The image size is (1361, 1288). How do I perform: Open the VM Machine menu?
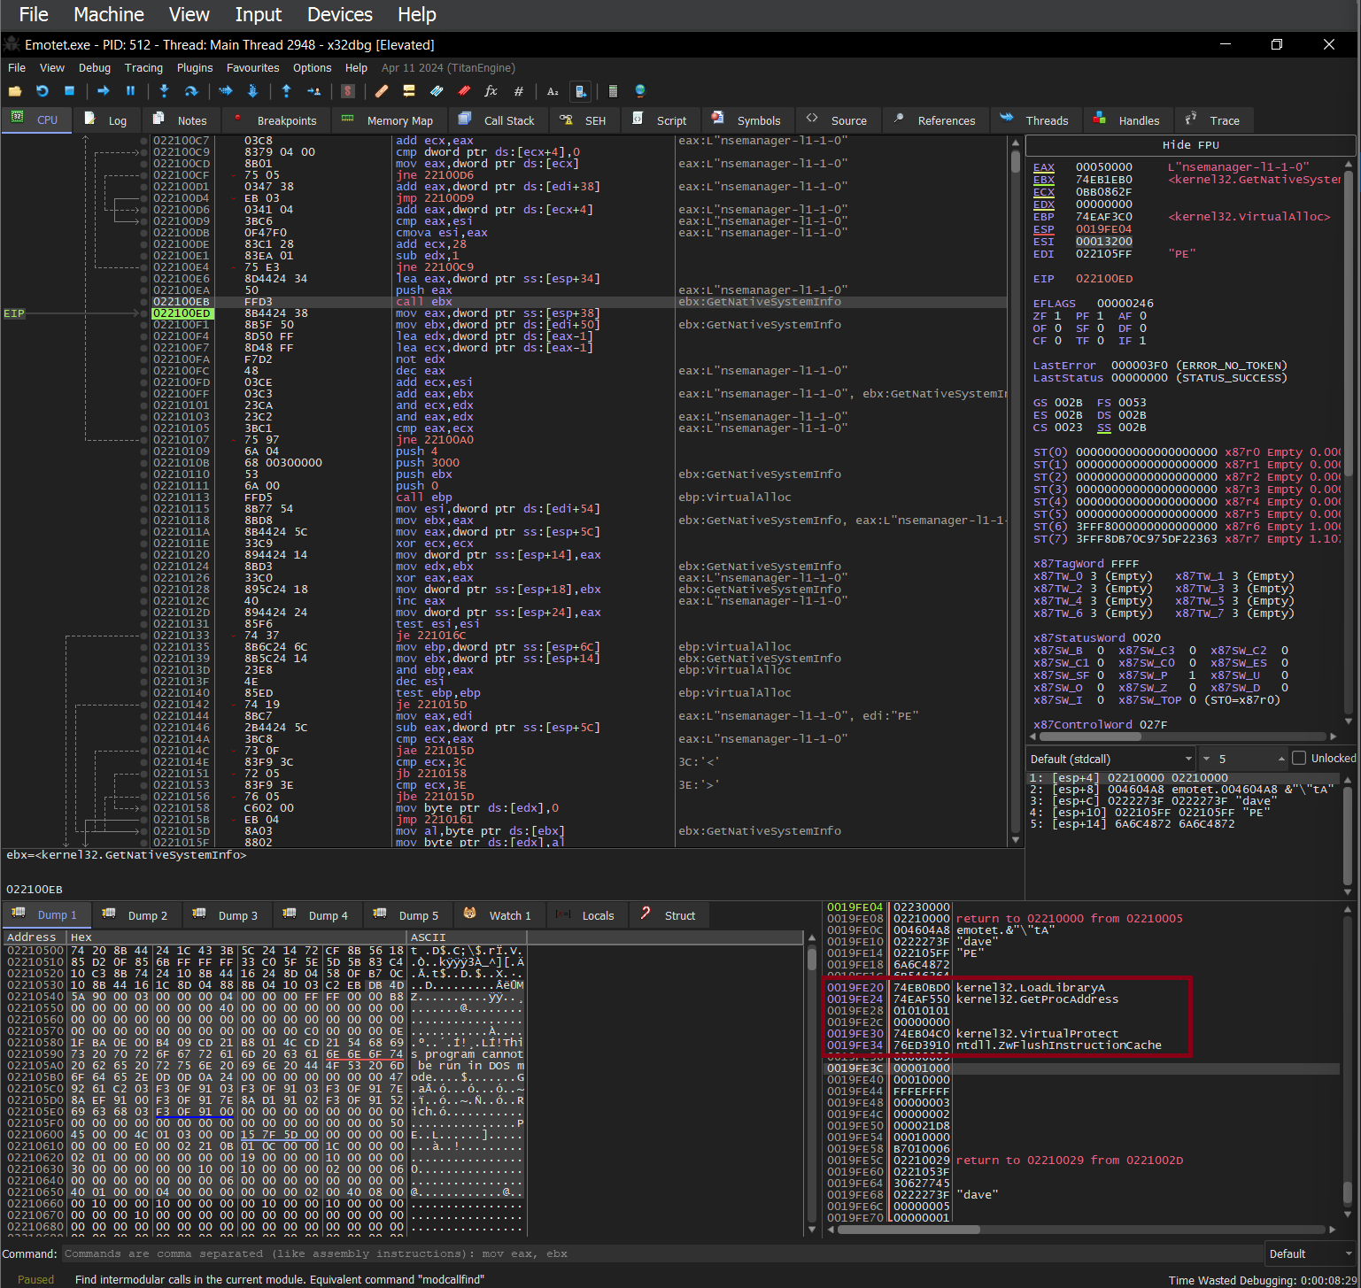[x=109, y=14]
